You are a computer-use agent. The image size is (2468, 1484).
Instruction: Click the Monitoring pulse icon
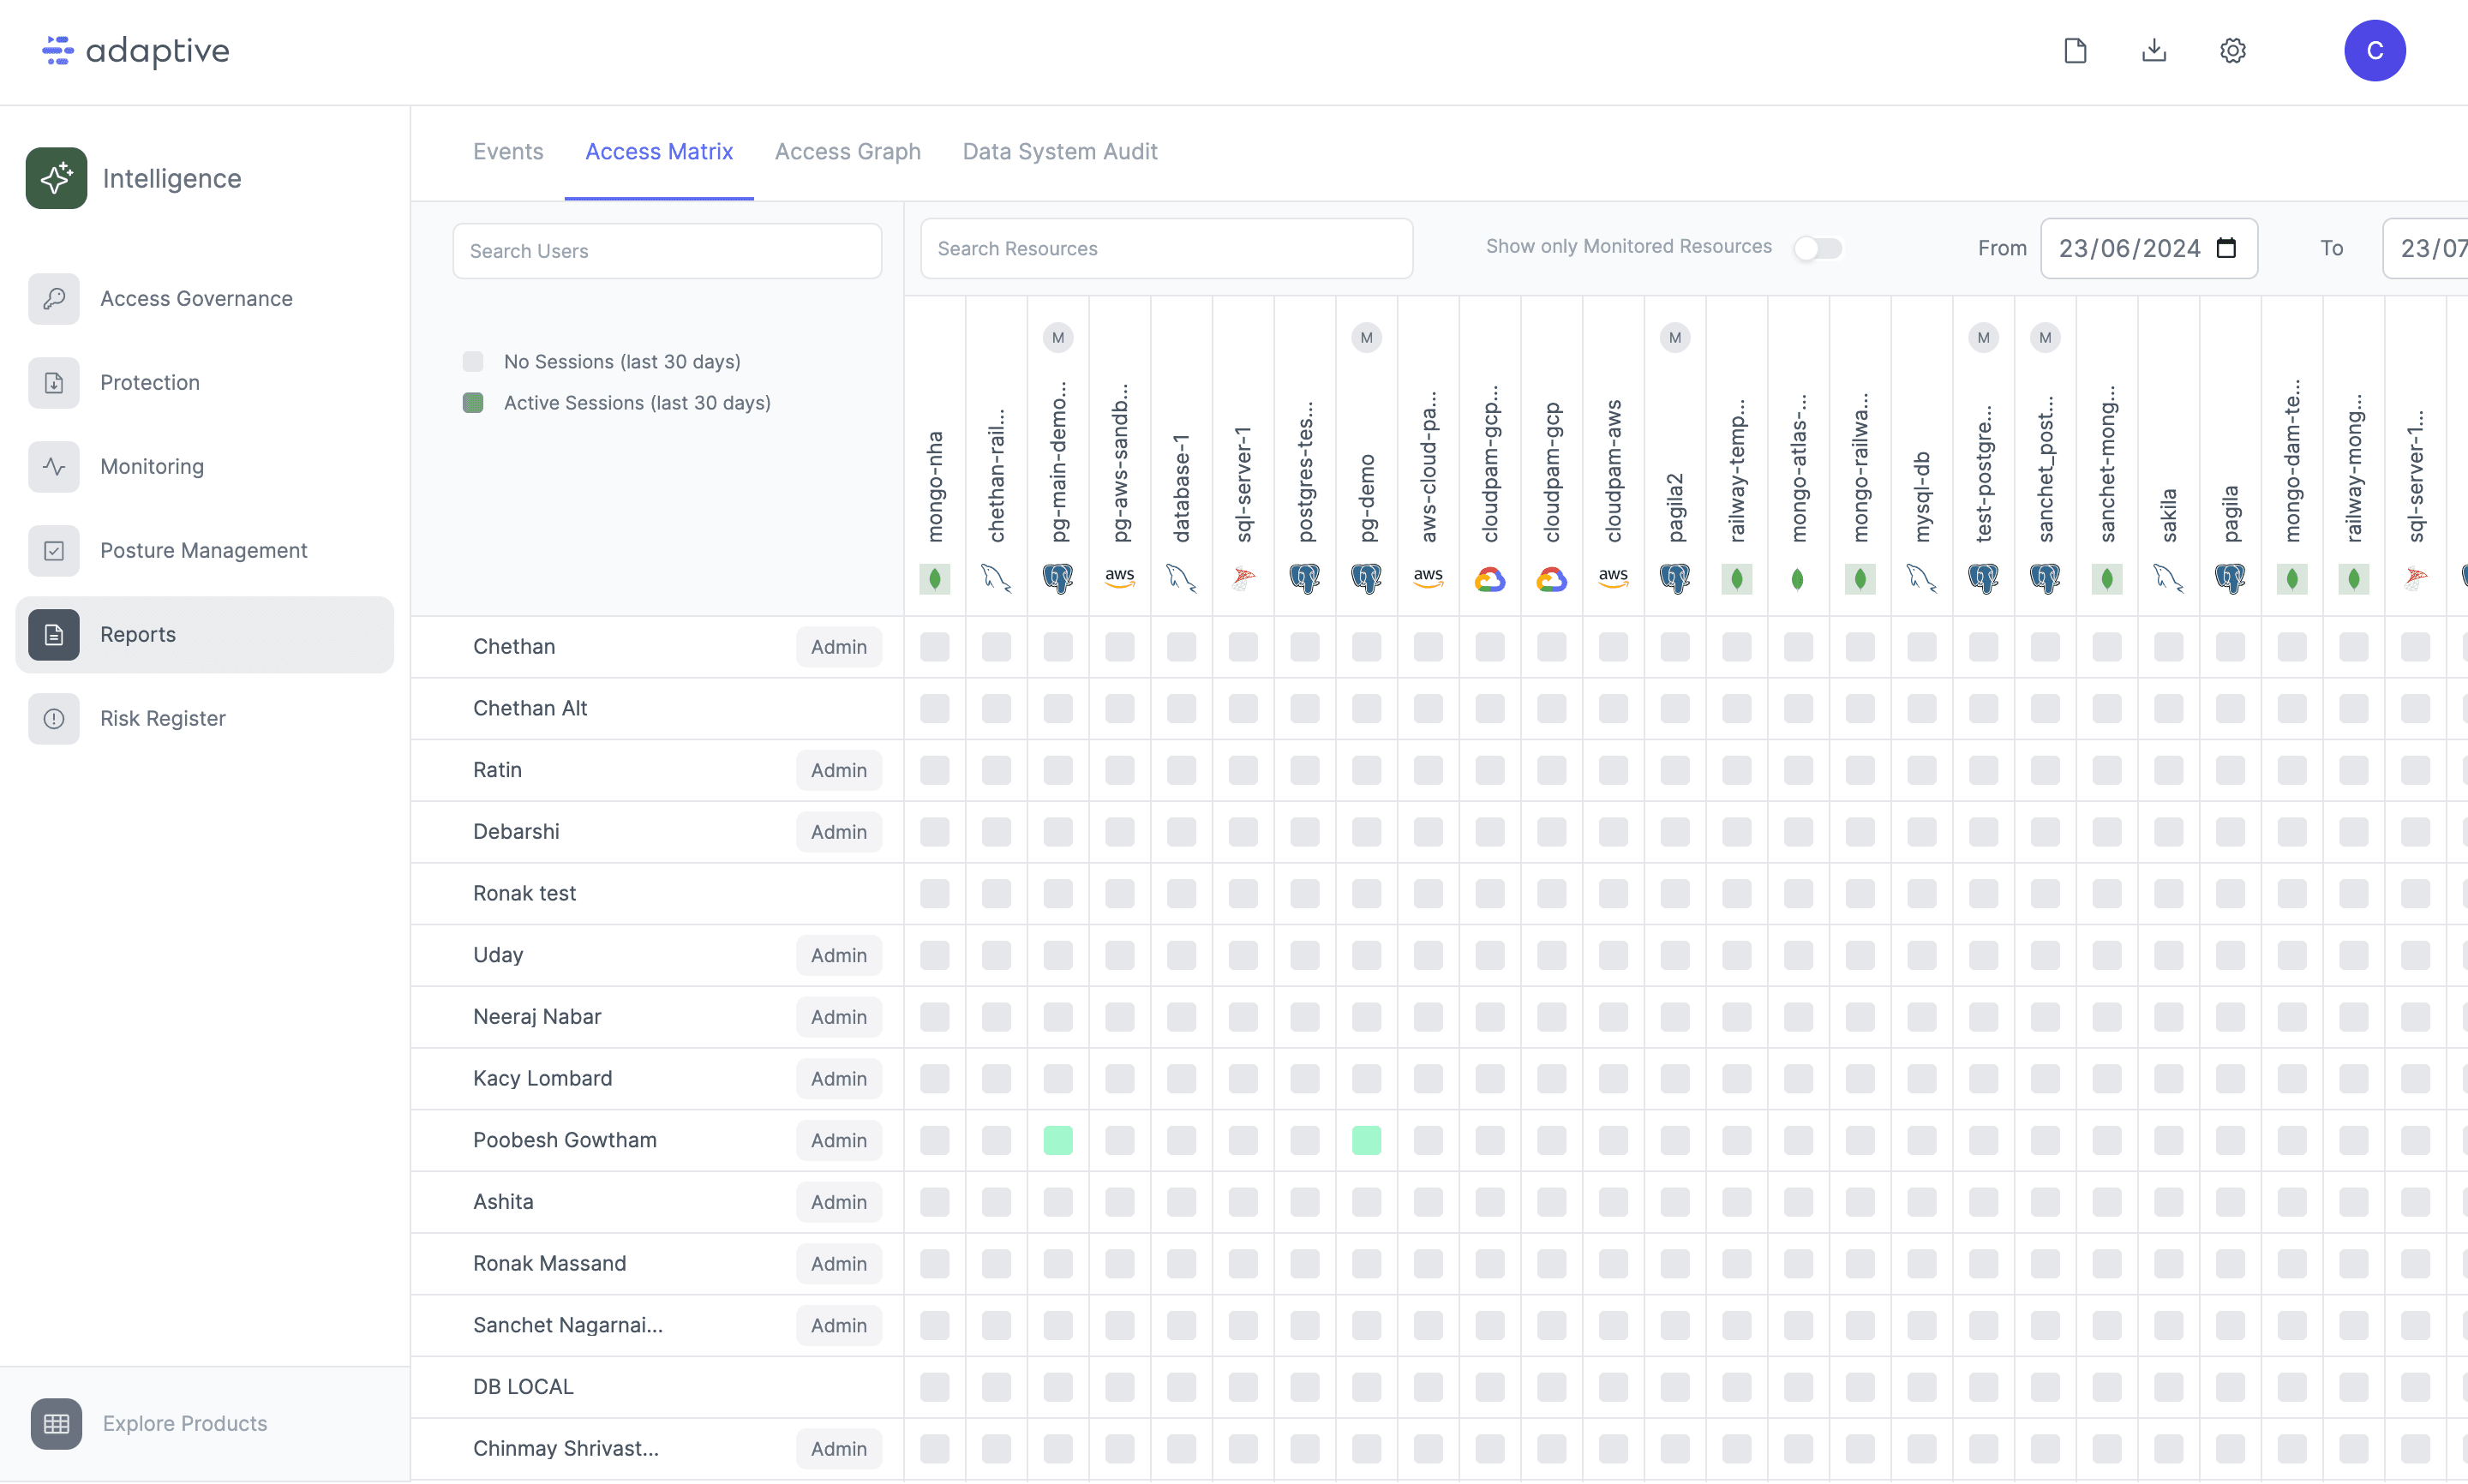click(54, 466)
